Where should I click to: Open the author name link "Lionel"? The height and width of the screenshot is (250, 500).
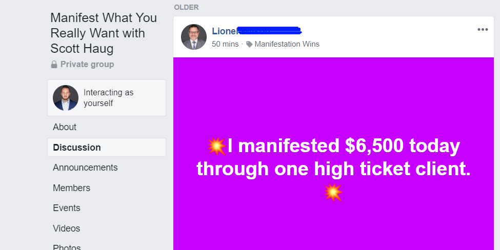click(x=224, y=31)
